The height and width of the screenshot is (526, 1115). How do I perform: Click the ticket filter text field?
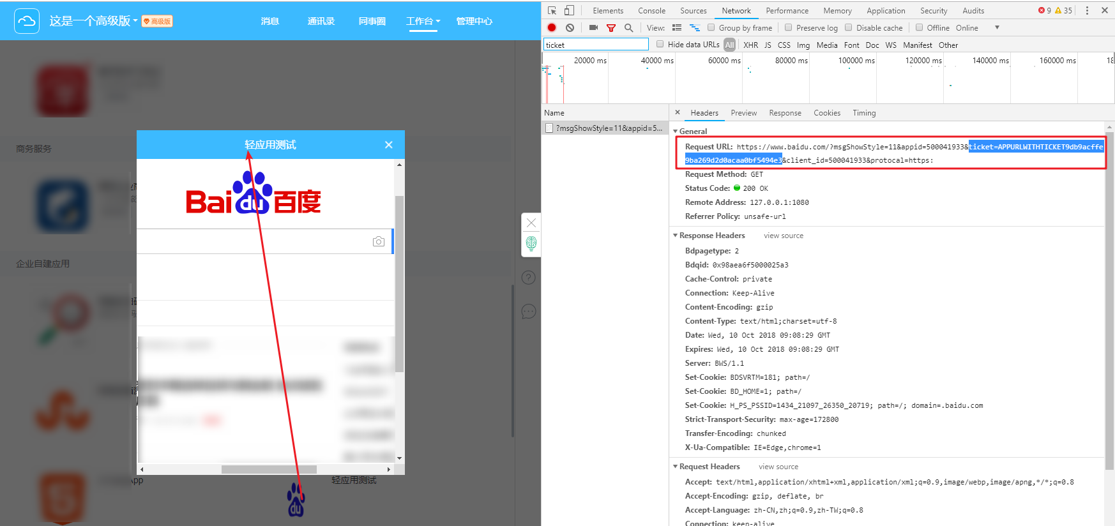595,45
